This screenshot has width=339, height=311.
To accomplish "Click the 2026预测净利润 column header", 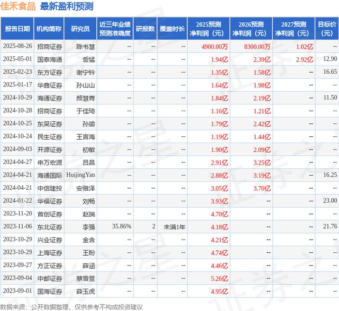I will point(251,29).
